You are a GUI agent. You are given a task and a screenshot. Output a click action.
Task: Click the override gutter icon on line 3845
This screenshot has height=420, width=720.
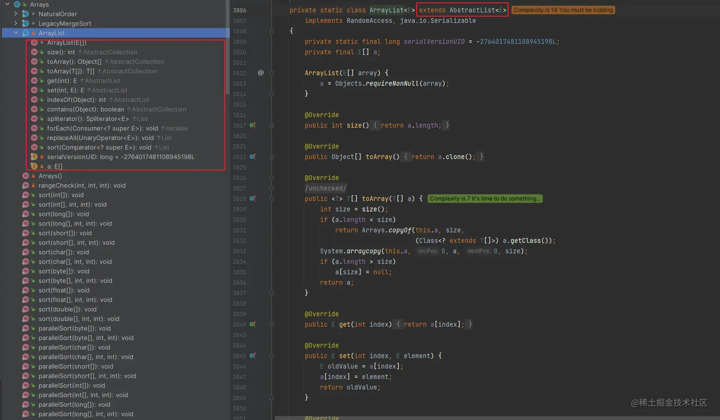252,356
